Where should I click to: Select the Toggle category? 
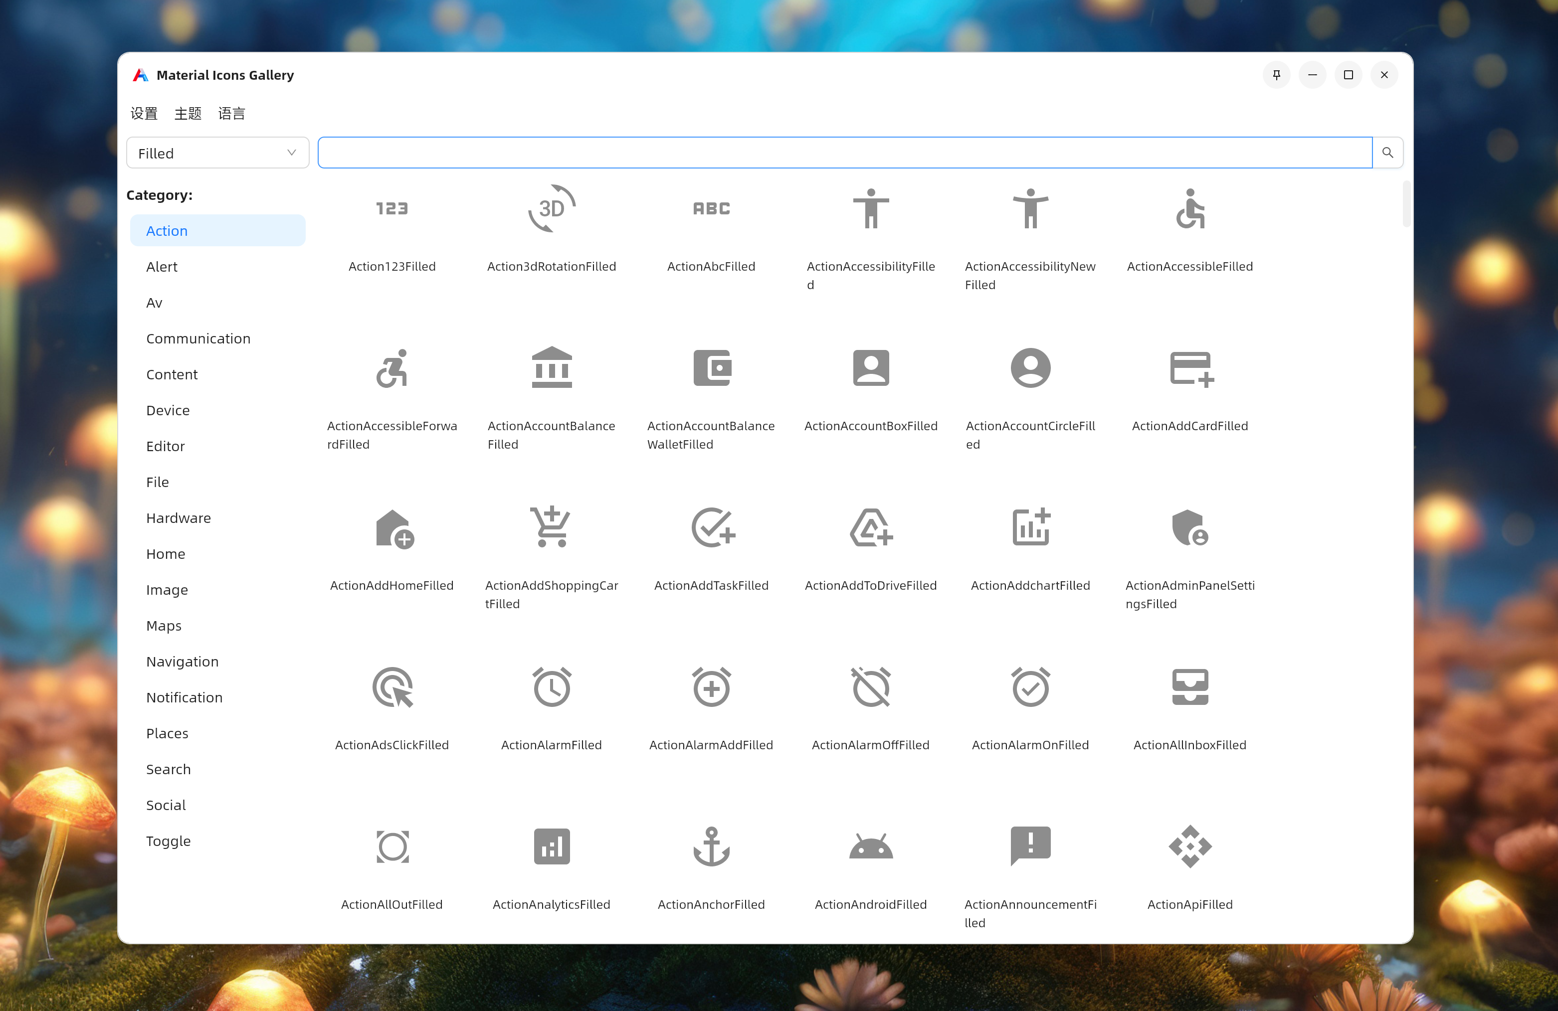click(x=168, y=841)
